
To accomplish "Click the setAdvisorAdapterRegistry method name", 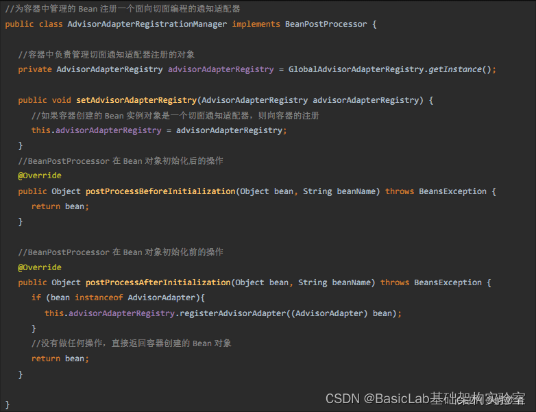I will (136, 100).
